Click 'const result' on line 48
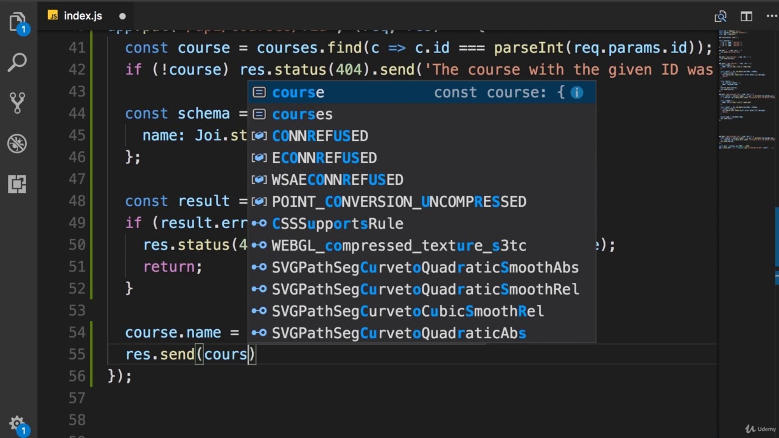Image resolution: width=779 pixels, height=438 pixels. 178,201
